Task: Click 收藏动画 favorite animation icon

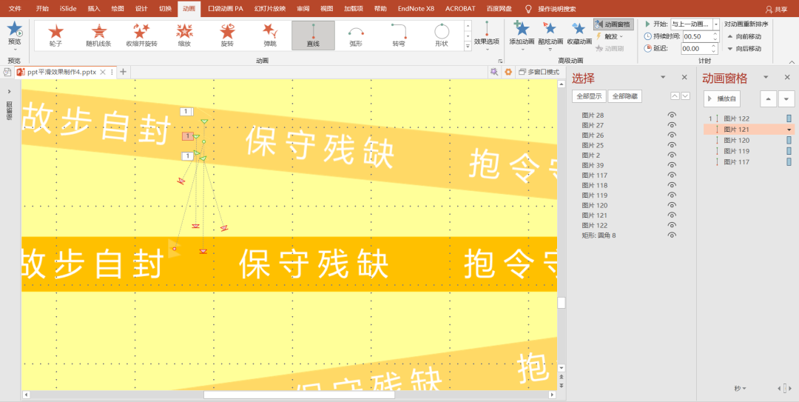Action: [579, 33]
